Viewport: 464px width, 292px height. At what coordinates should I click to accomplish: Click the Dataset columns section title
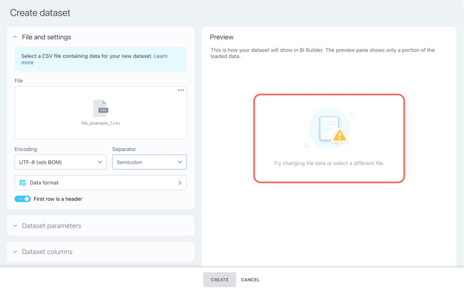(x=47, y=252)
